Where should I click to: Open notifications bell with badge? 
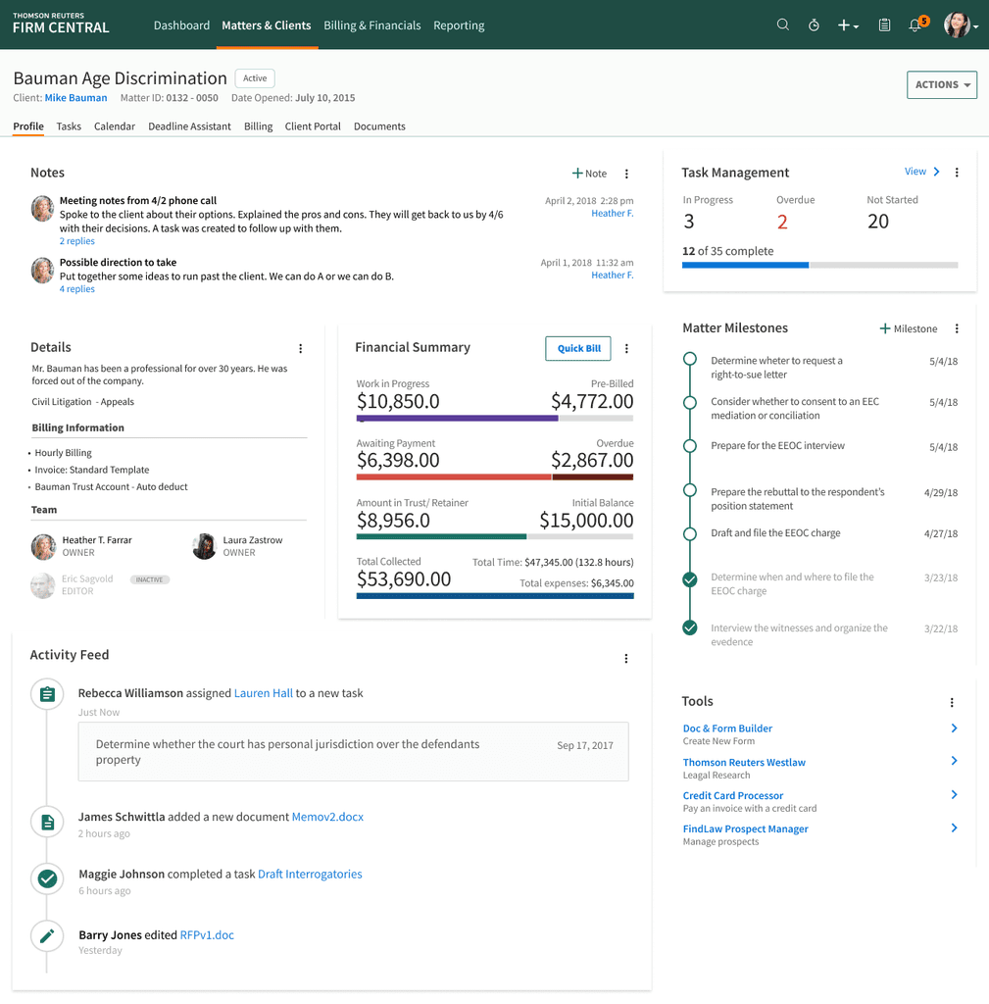pyautogui.click(x=917, y=25)
